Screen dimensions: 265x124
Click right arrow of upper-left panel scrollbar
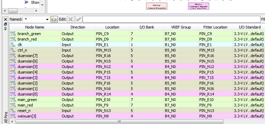pyautogui.click(x=36, y=11)
